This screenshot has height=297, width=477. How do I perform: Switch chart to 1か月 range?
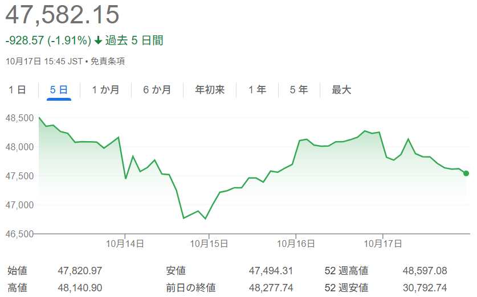105,90
